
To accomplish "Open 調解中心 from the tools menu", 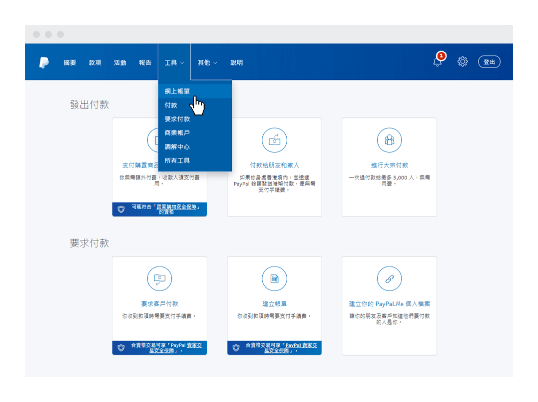I will point(177,147).
